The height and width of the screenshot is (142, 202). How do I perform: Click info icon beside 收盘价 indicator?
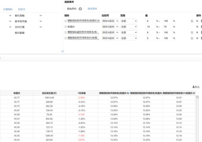click(x=66, y=27)
